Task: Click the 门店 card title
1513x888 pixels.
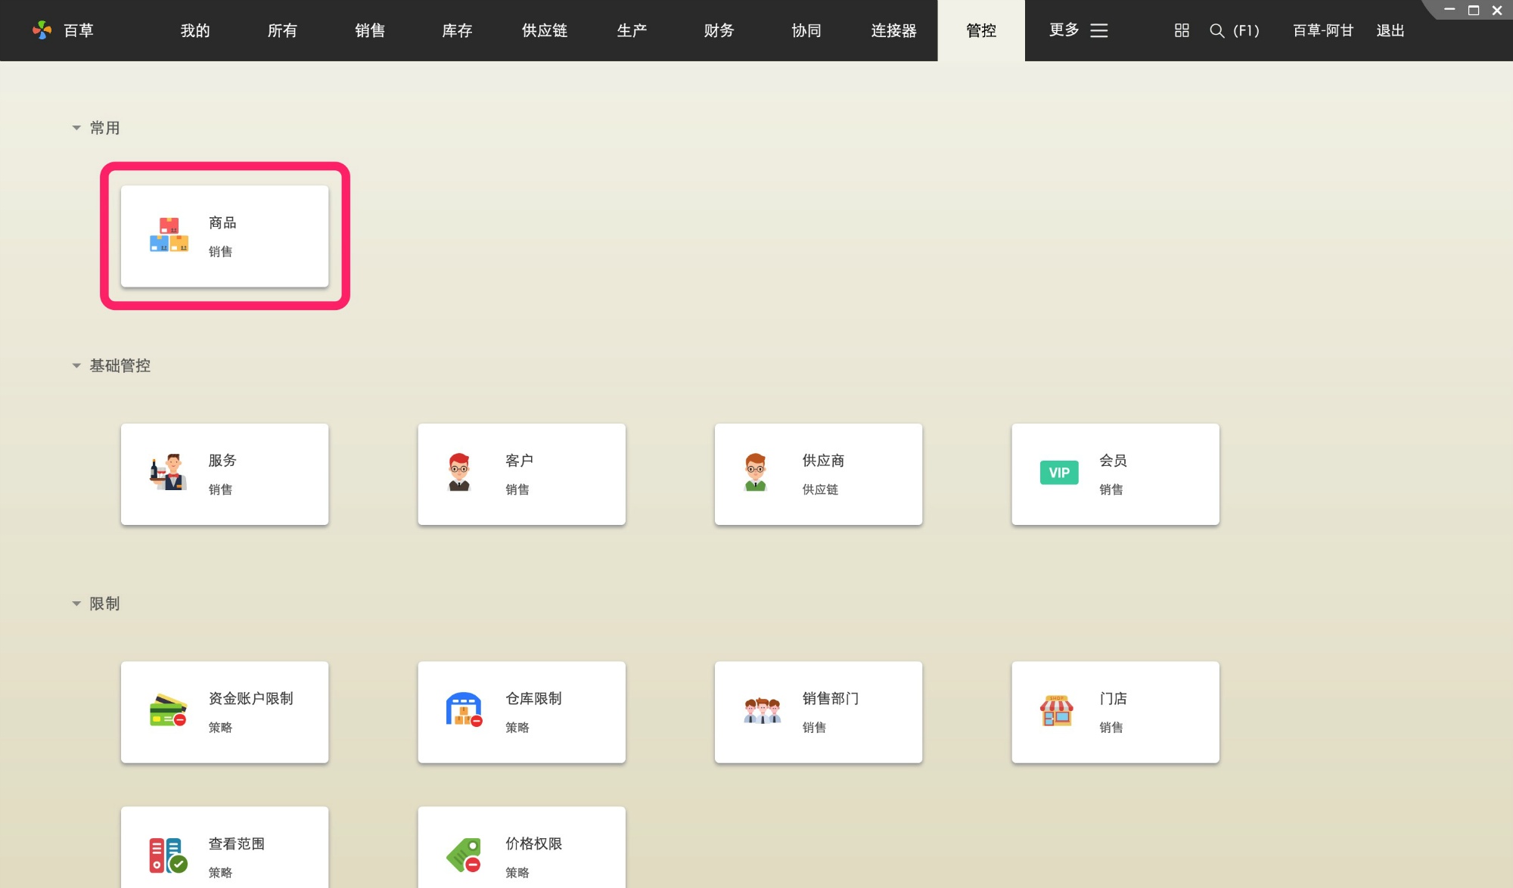Action: [1114, 698]
